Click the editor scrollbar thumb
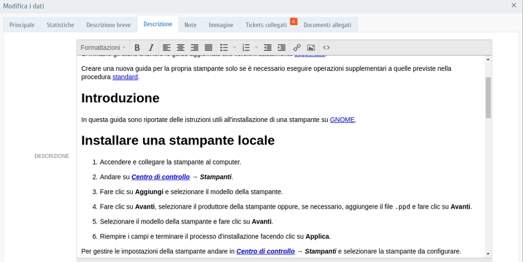The height and width of the screenshot is (262, 523). 488,97
